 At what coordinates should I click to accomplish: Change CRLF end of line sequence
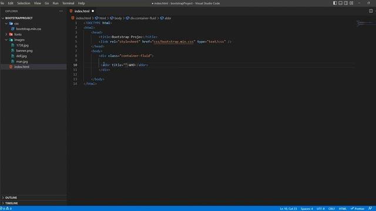331,209
